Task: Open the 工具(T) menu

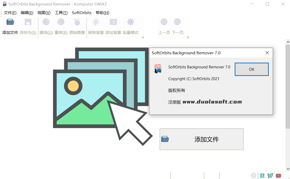Action: pos(61,13)
